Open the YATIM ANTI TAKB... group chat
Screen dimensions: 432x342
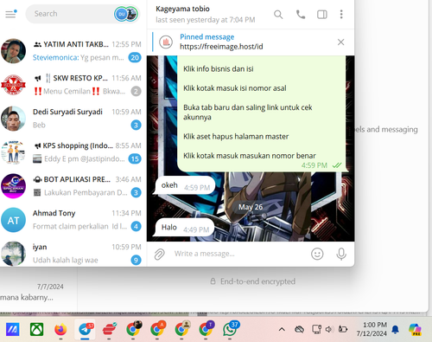73,51
